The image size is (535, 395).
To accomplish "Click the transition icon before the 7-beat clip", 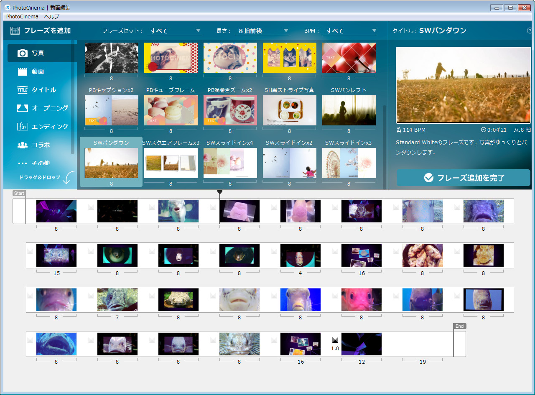I will coord(91,295).
